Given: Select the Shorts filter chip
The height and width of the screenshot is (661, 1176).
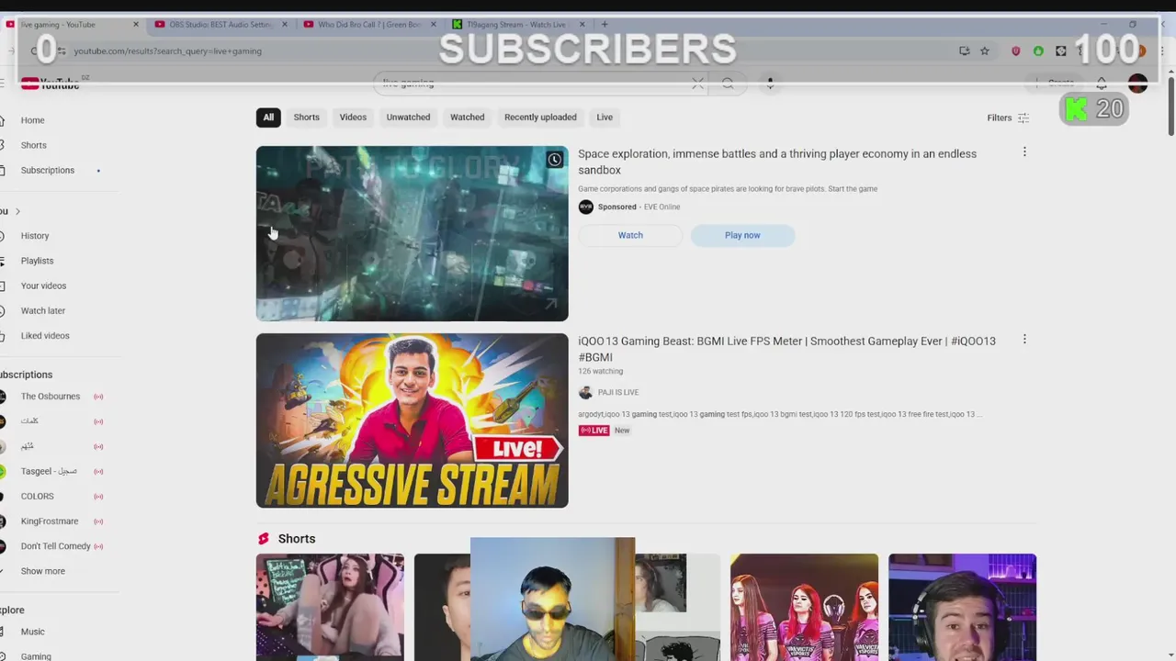Looking at the screenshot, I should coord(306,118).
